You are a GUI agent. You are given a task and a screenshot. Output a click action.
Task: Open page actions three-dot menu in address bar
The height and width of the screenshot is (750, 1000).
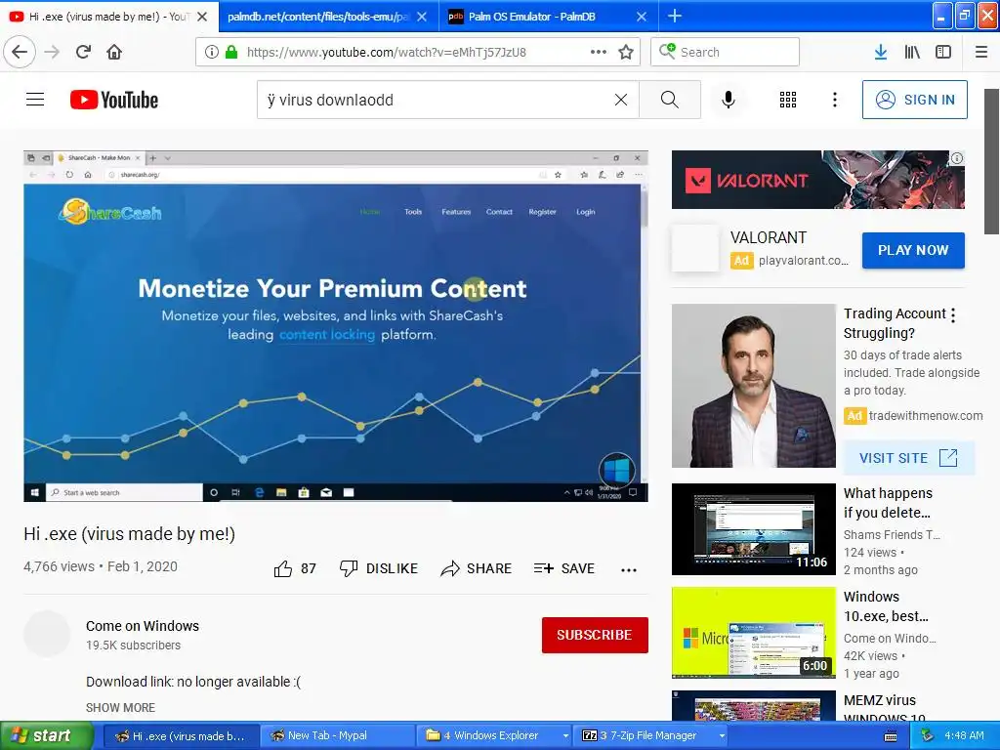pyautogui.click(x=599, y=52)
